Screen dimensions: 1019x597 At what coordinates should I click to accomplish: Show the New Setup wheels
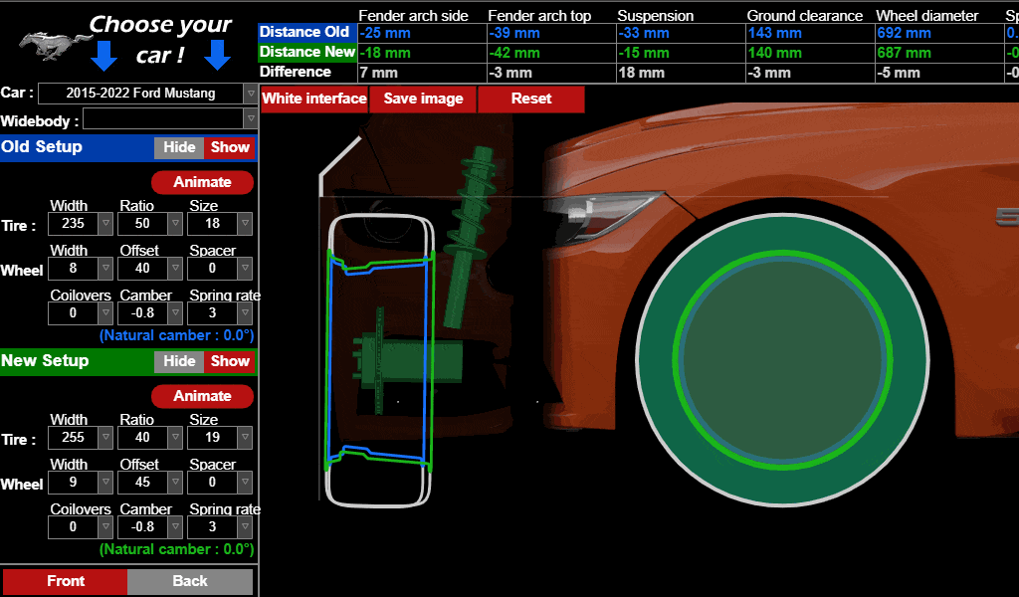click(230, 361)
